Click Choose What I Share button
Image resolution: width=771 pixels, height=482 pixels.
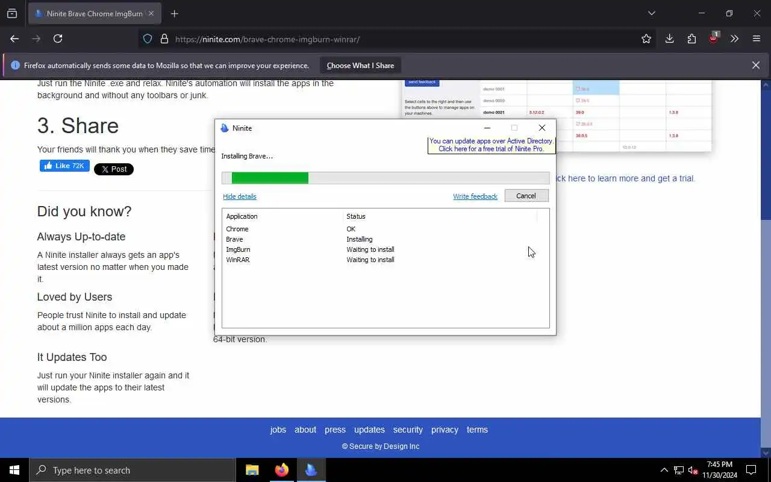[x=360, y=65]
